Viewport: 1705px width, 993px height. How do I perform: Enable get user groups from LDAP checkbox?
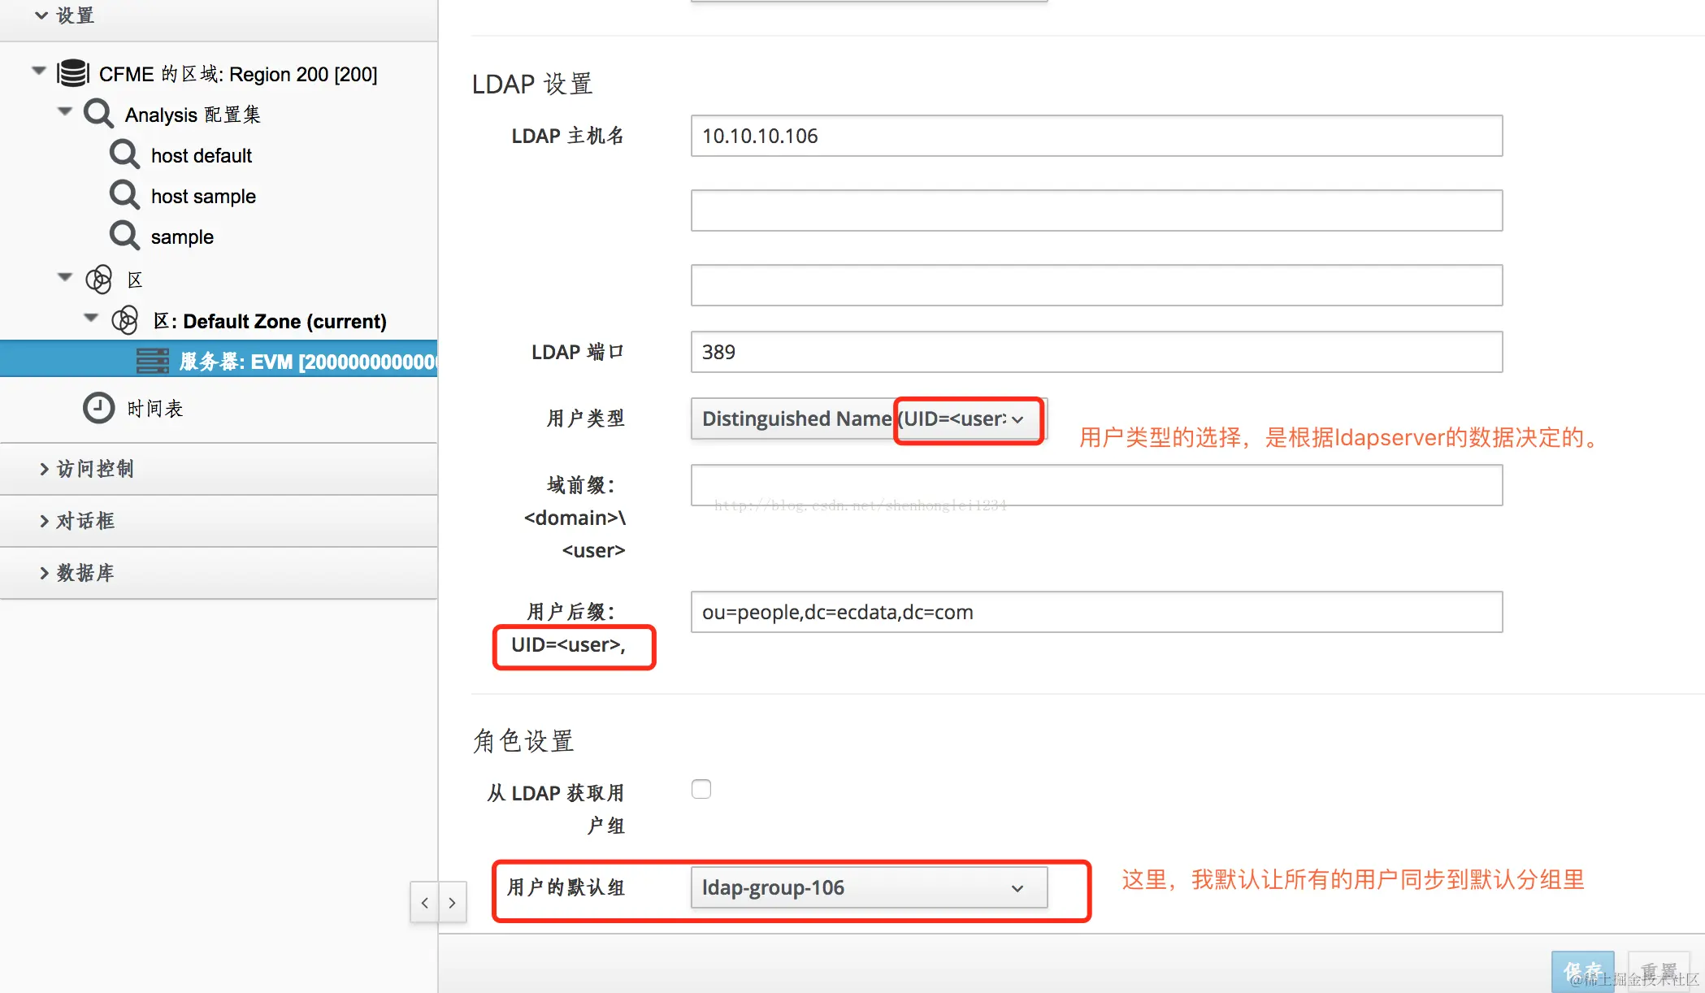(701, 789)
